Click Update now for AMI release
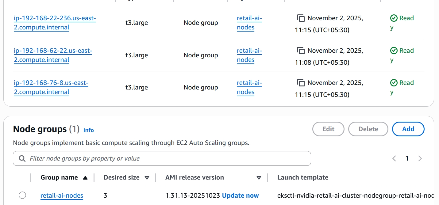439x205 pixels. coord(240,196)
